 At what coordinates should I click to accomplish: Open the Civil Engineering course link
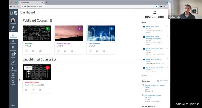(94, 43)
